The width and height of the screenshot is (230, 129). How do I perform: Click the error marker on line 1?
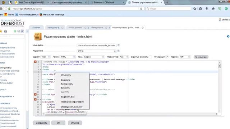click(x=35, y=62)
